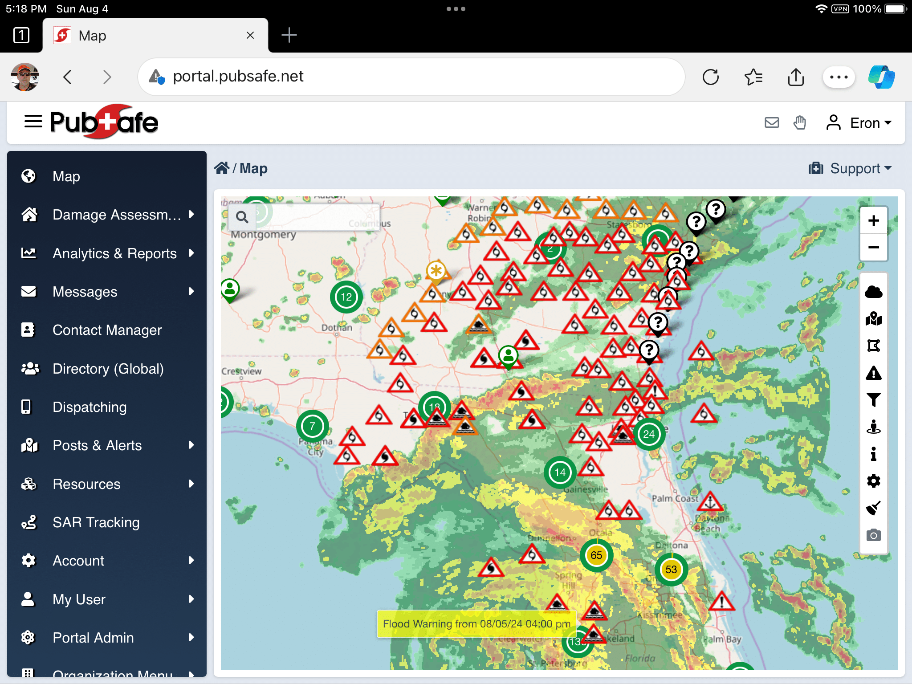The height and width of the screenshot is (684, 912).
Task: Go to home via breadcrumb house icon
Action: (222, 168)
